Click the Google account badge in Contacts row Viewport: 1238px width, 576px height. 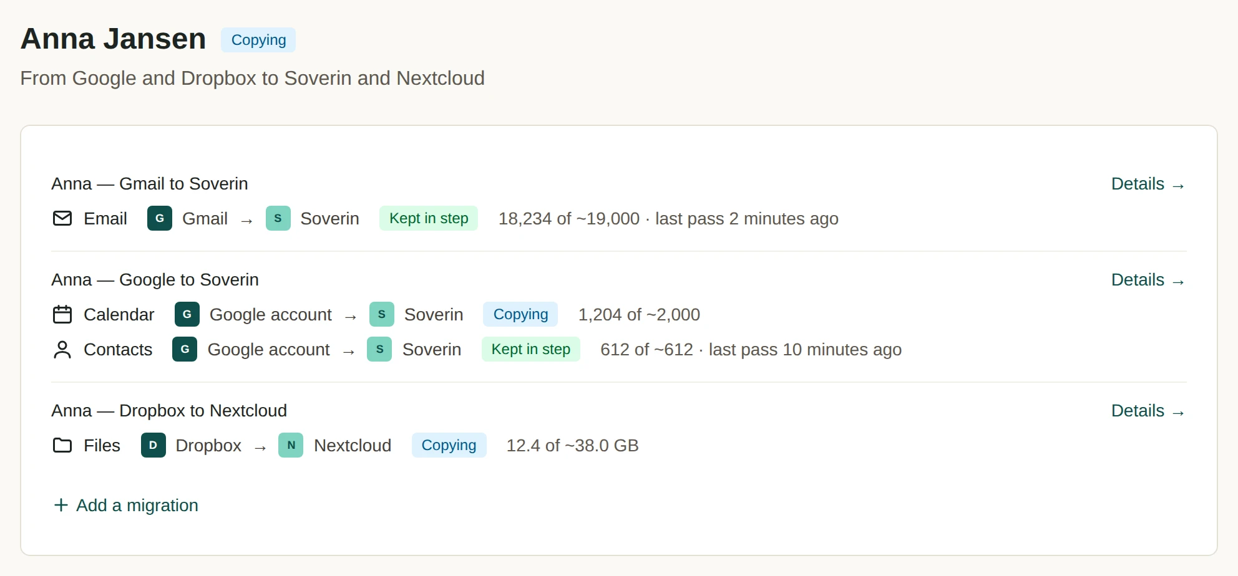[x=185, y=349]
